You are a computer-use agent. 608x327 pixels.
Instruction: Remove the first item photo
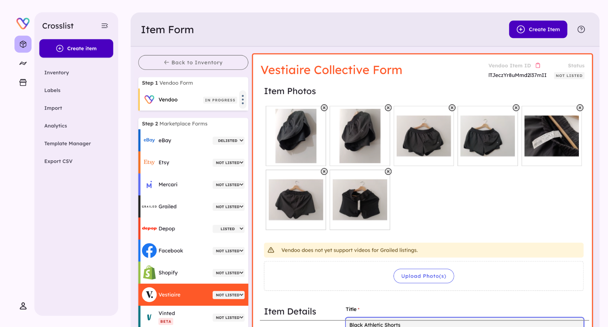coord(324,108)
